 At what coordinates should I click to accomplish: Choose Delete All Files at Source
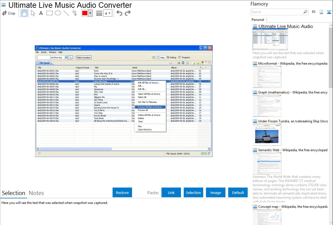coord(149,115)
